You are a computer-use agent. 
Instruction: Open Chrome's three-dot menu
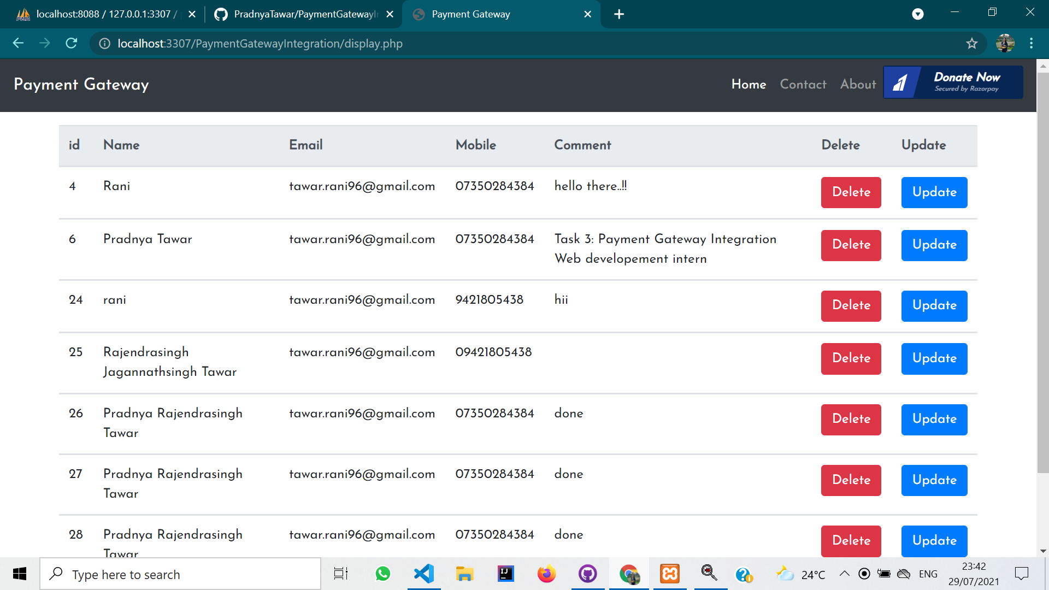click(1032, 43)
